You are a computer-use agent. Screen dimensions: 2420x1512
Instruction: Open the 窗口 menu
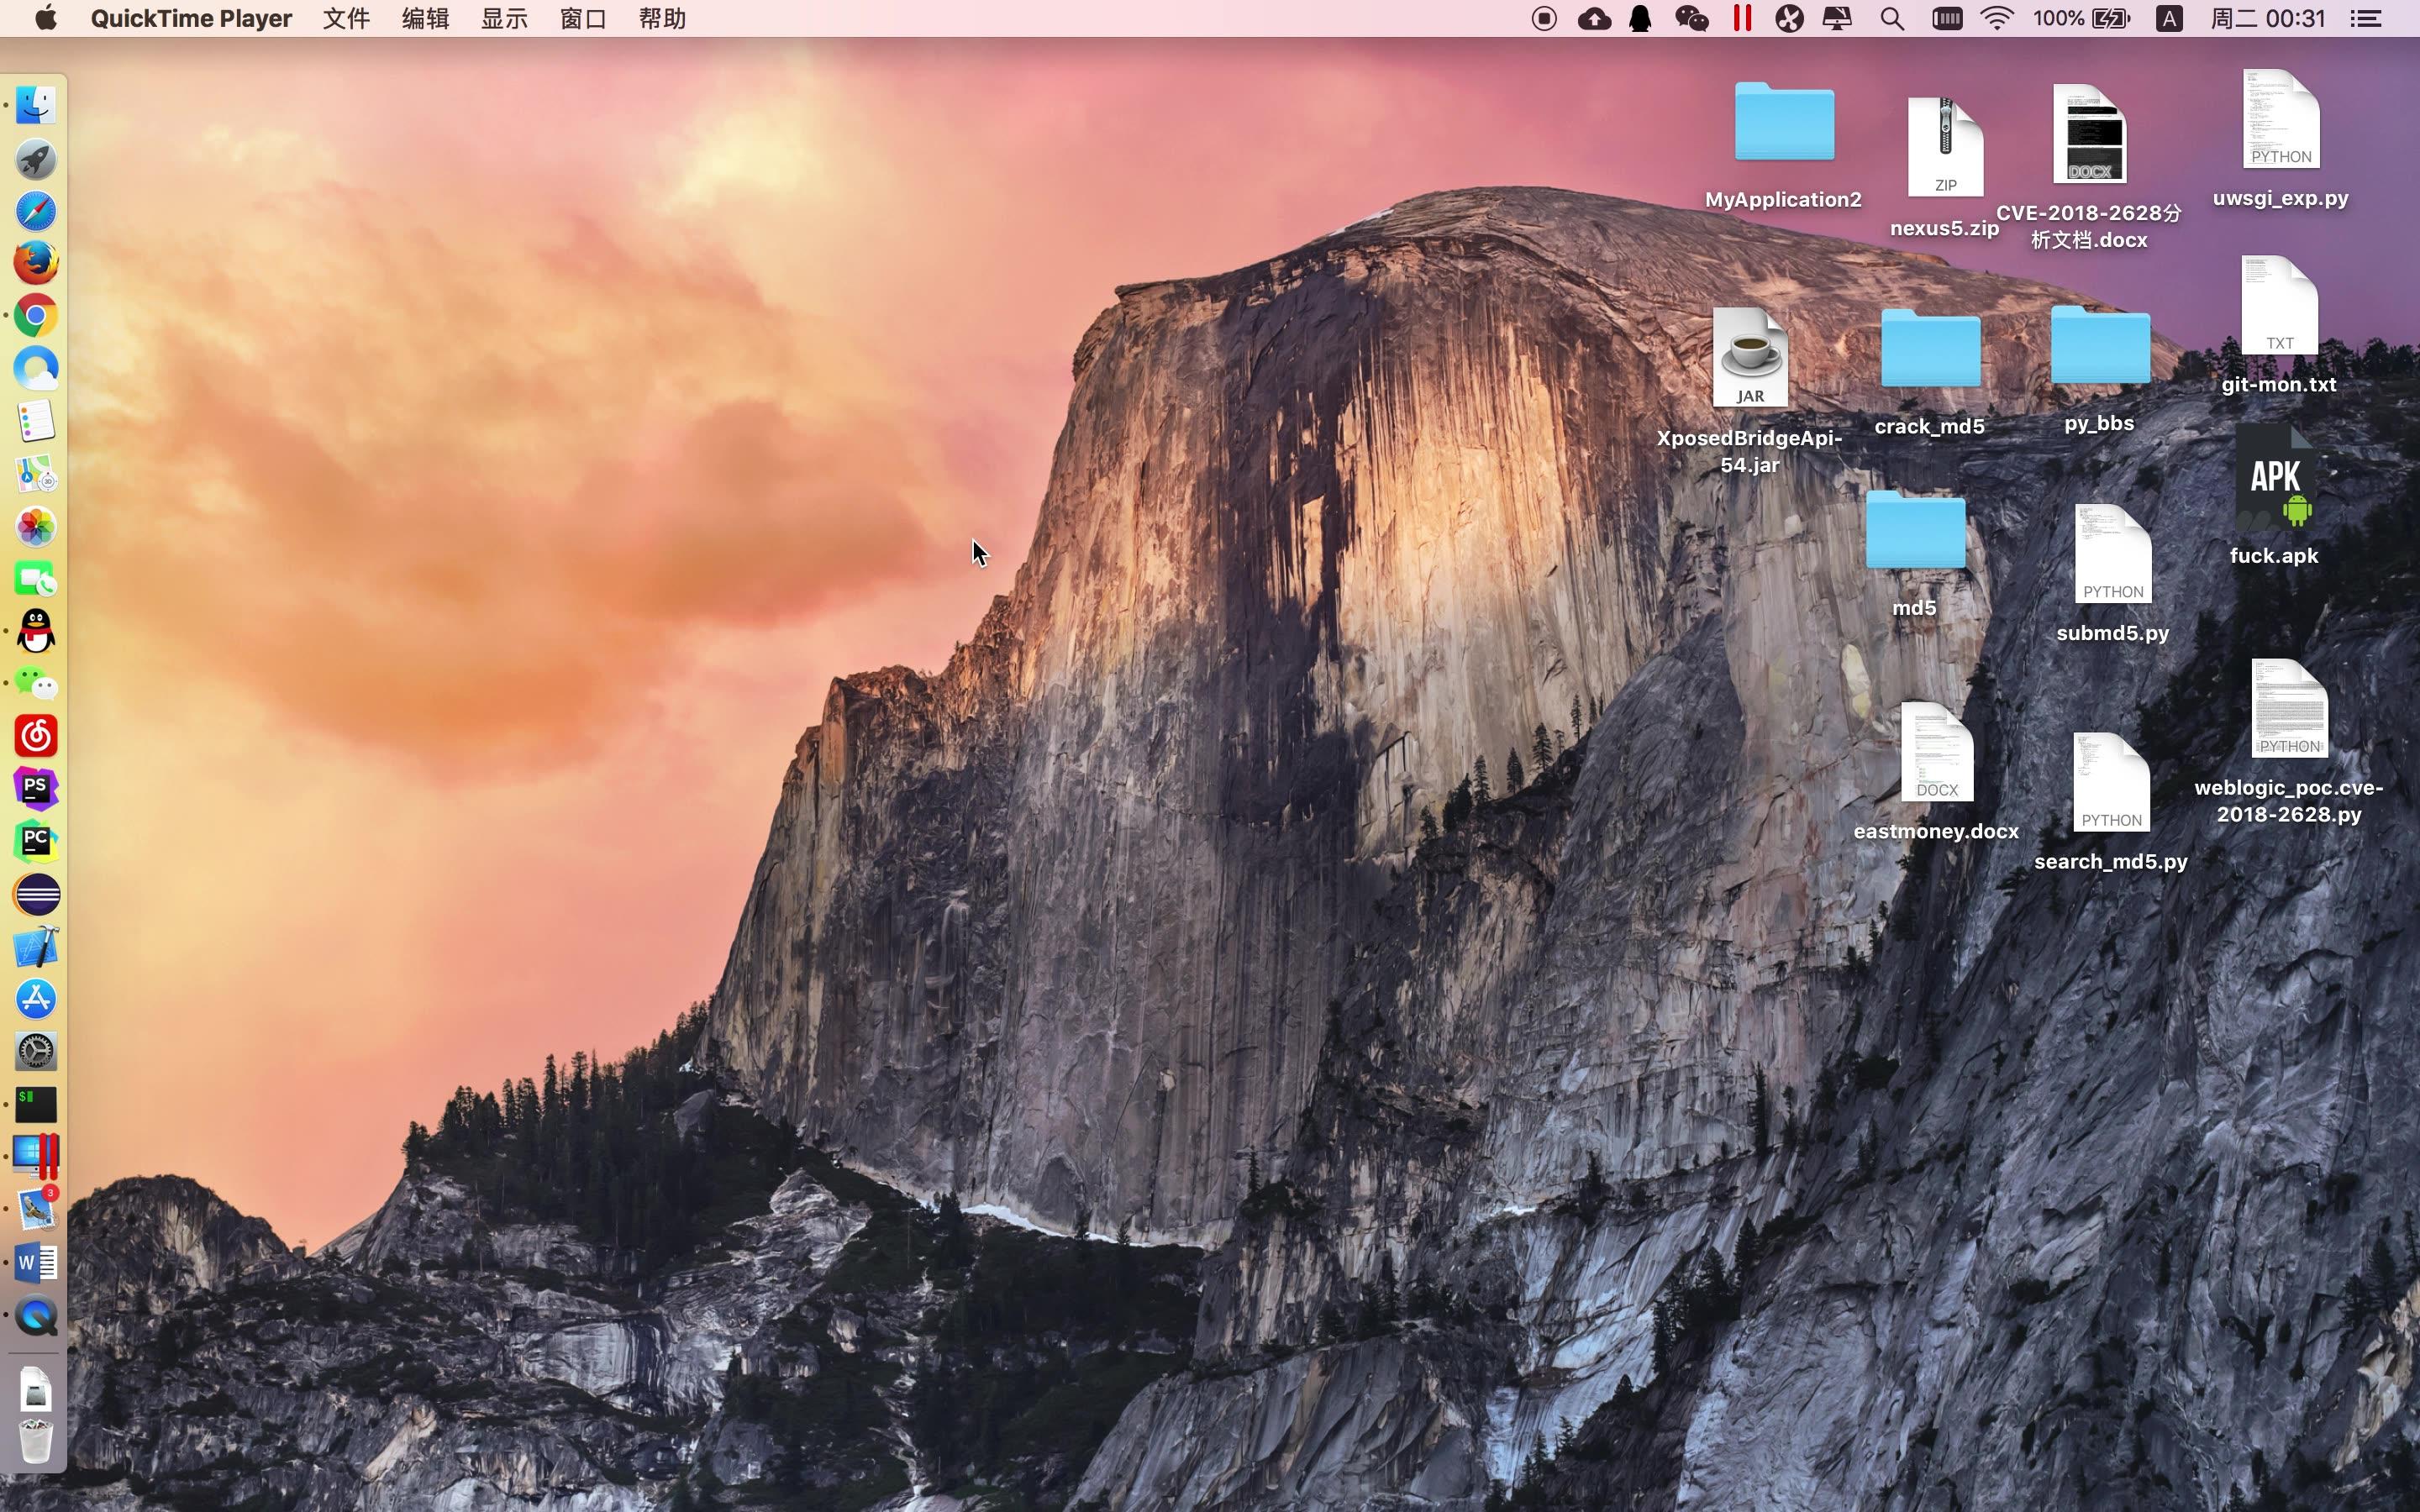(x=583, y=19)
